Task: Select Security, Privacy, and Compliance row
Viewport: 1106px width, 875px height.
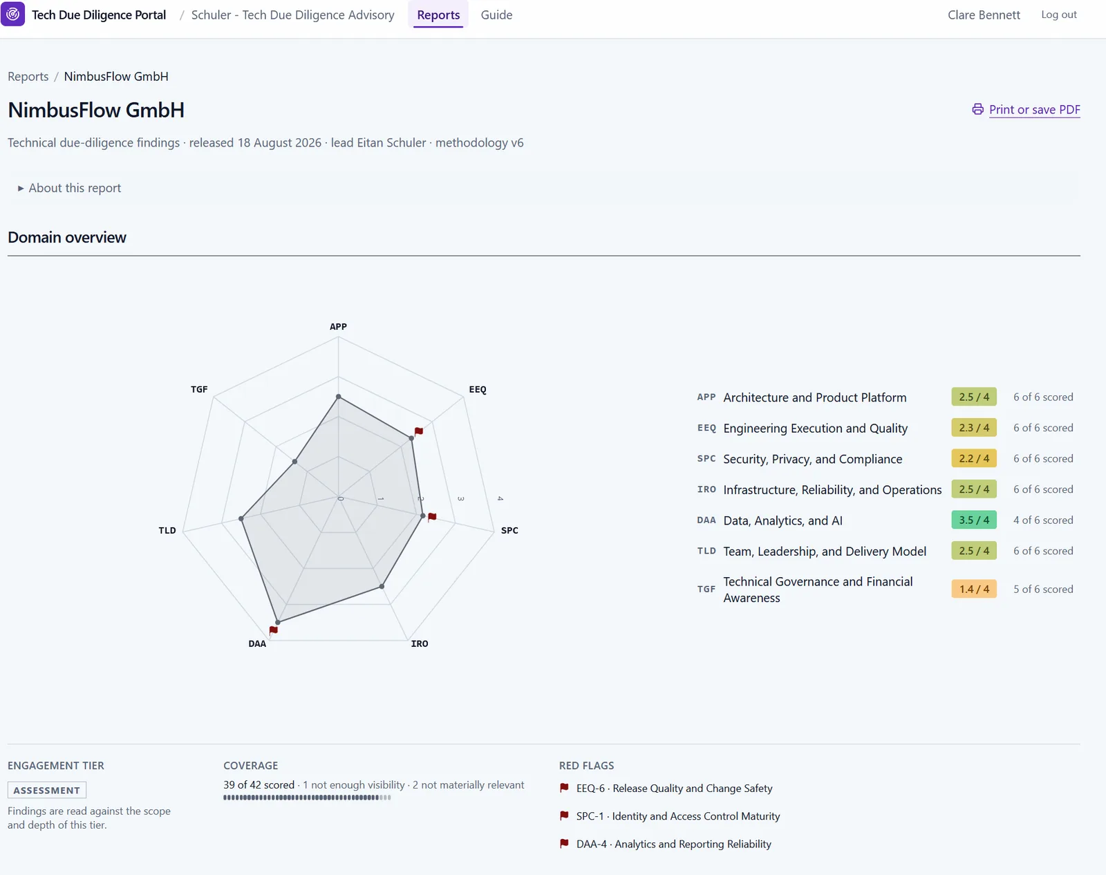Action: pyautogui.click(x=885, y=458)
